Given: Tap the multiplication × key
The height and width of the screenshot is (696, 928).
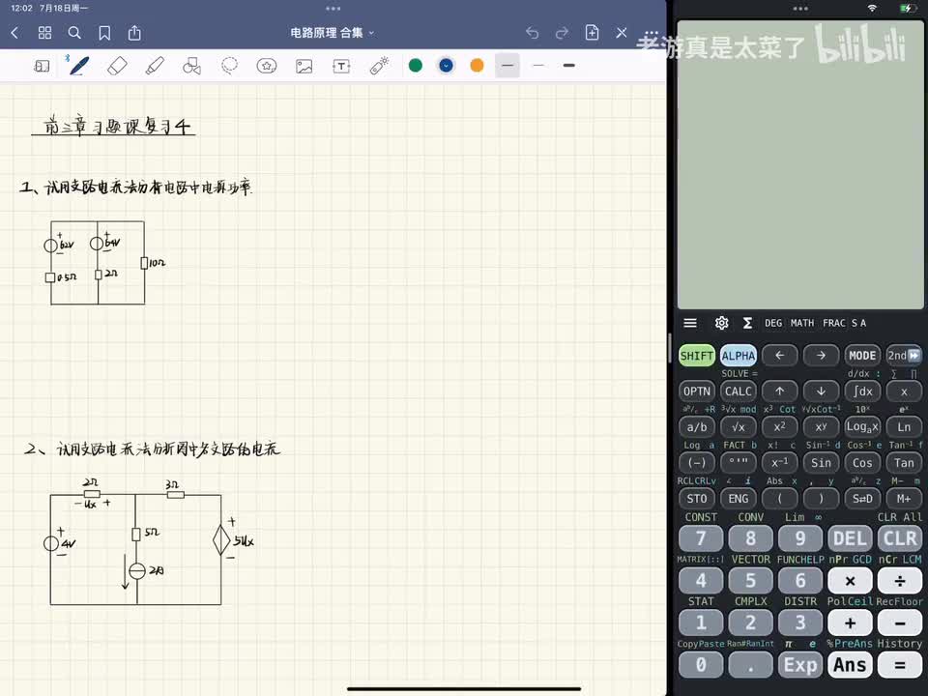Looking at the screenshot, I should click(x=850, y=581).
